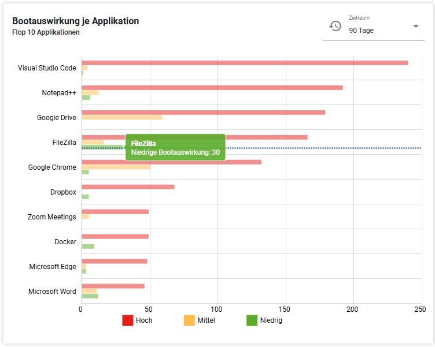Screen dimensions: 435x347
Task: Click the history clock icon beside Zeitraum
Action: pos(335,26)
